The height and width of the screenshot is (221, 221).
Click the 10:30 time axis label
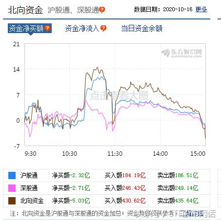click(69, 153)
